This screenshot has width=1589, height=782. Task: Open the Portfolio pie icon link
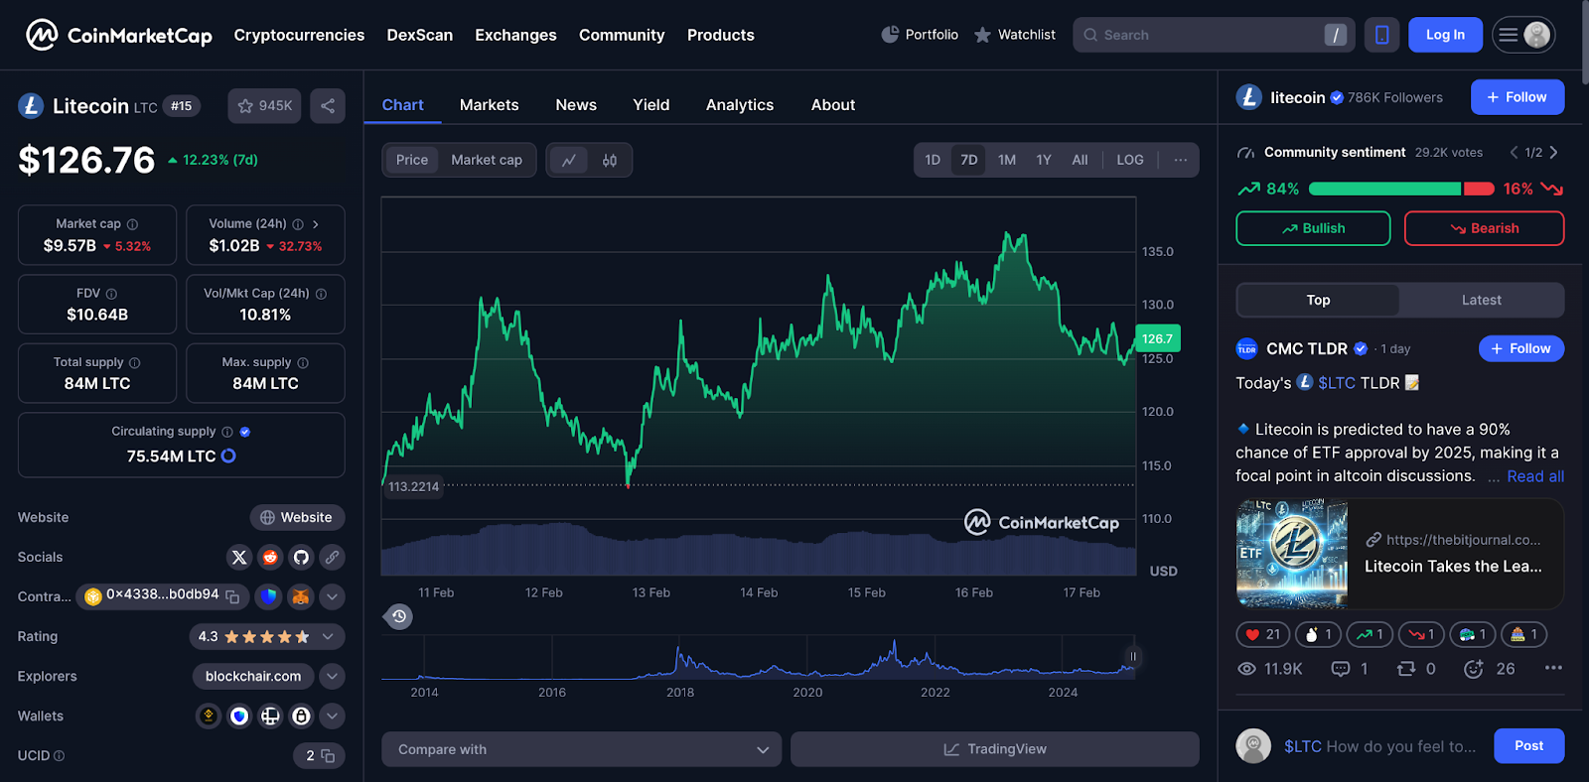tap(920, 35)
